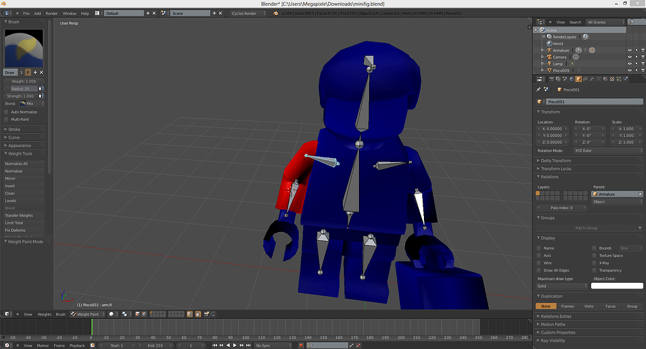Viewport: 646px width, 349px height.
Task: Add a new screen layout with plus
Action: (x=148, y=13)
